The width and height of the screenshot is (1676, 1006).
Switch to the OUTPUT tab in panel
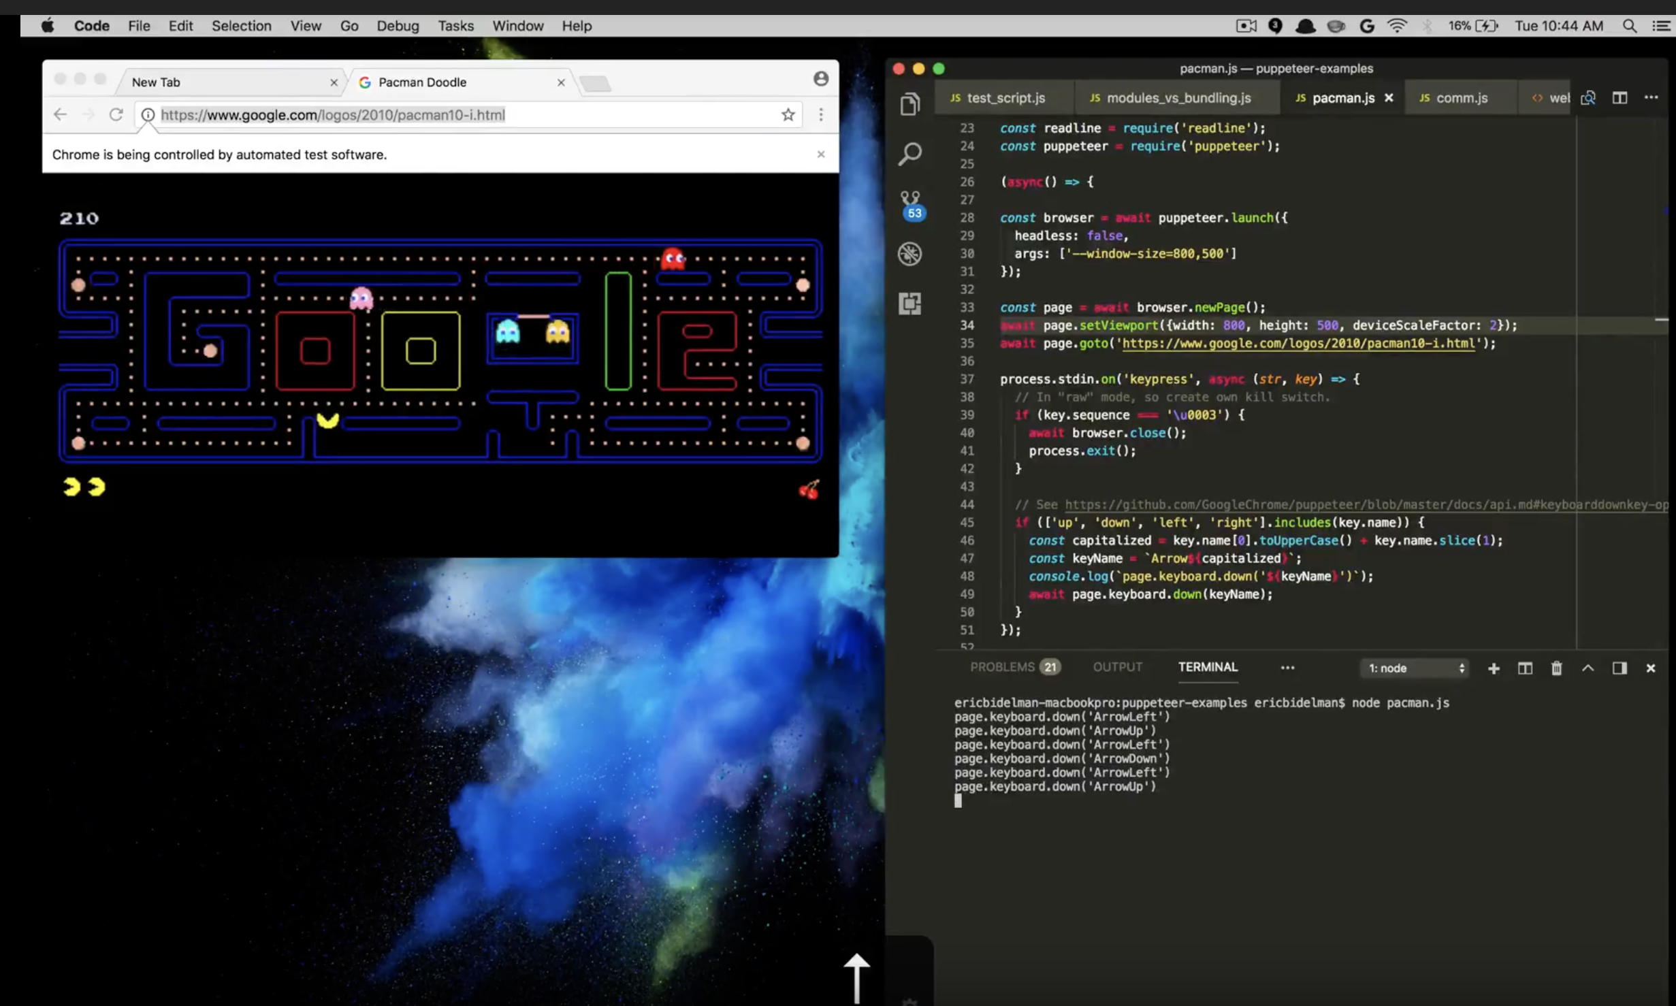[x=1117, y=667]
